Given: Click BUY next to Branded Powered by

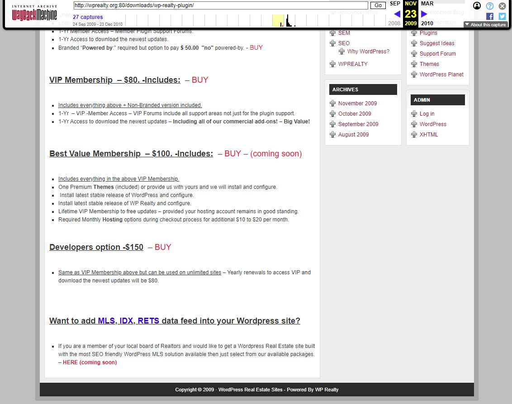Looking at the screenshot, I should pos(256,47).
